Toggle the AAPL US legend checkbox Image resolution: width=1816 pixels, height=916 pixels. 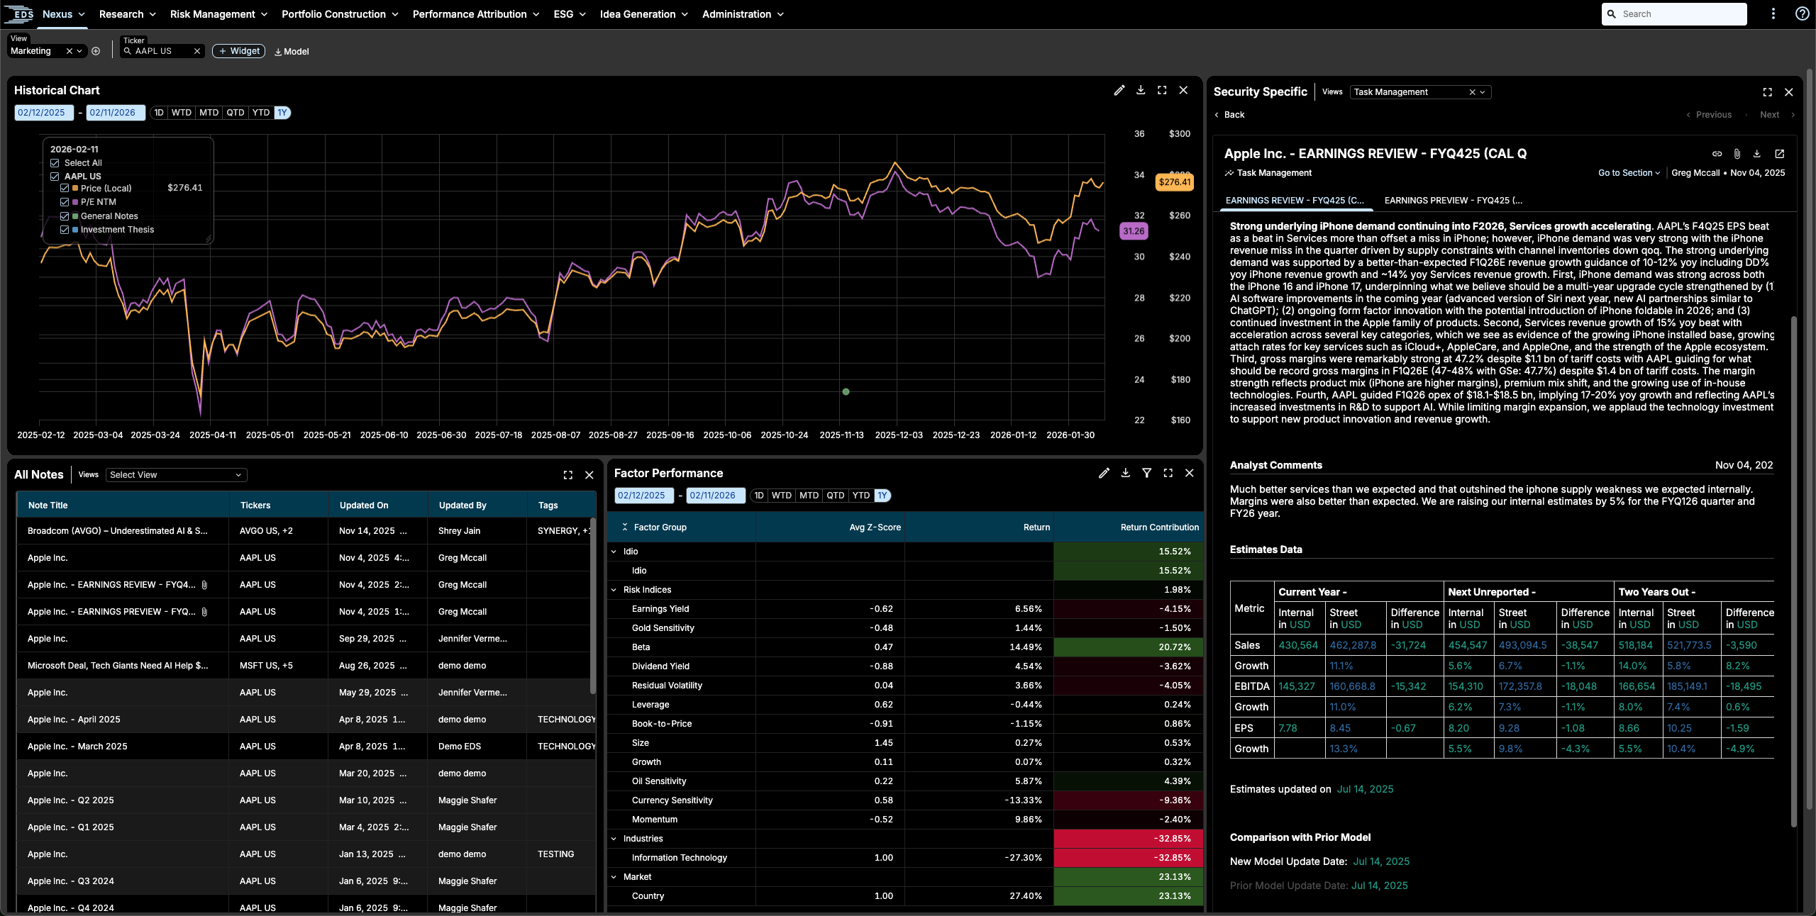coord(55,177)
